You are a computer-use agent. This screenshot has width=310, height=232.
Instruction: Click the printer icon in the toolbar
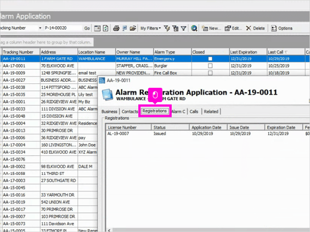[x=116, y=29]
